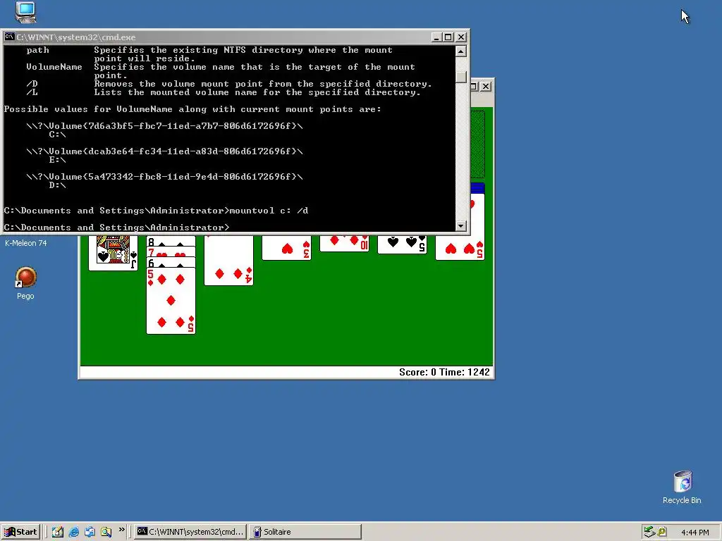The height and width of the screenshot is (541, 722).
Task: Click the cmd scrollbar up arrow
Action: (x=460, y=51)
